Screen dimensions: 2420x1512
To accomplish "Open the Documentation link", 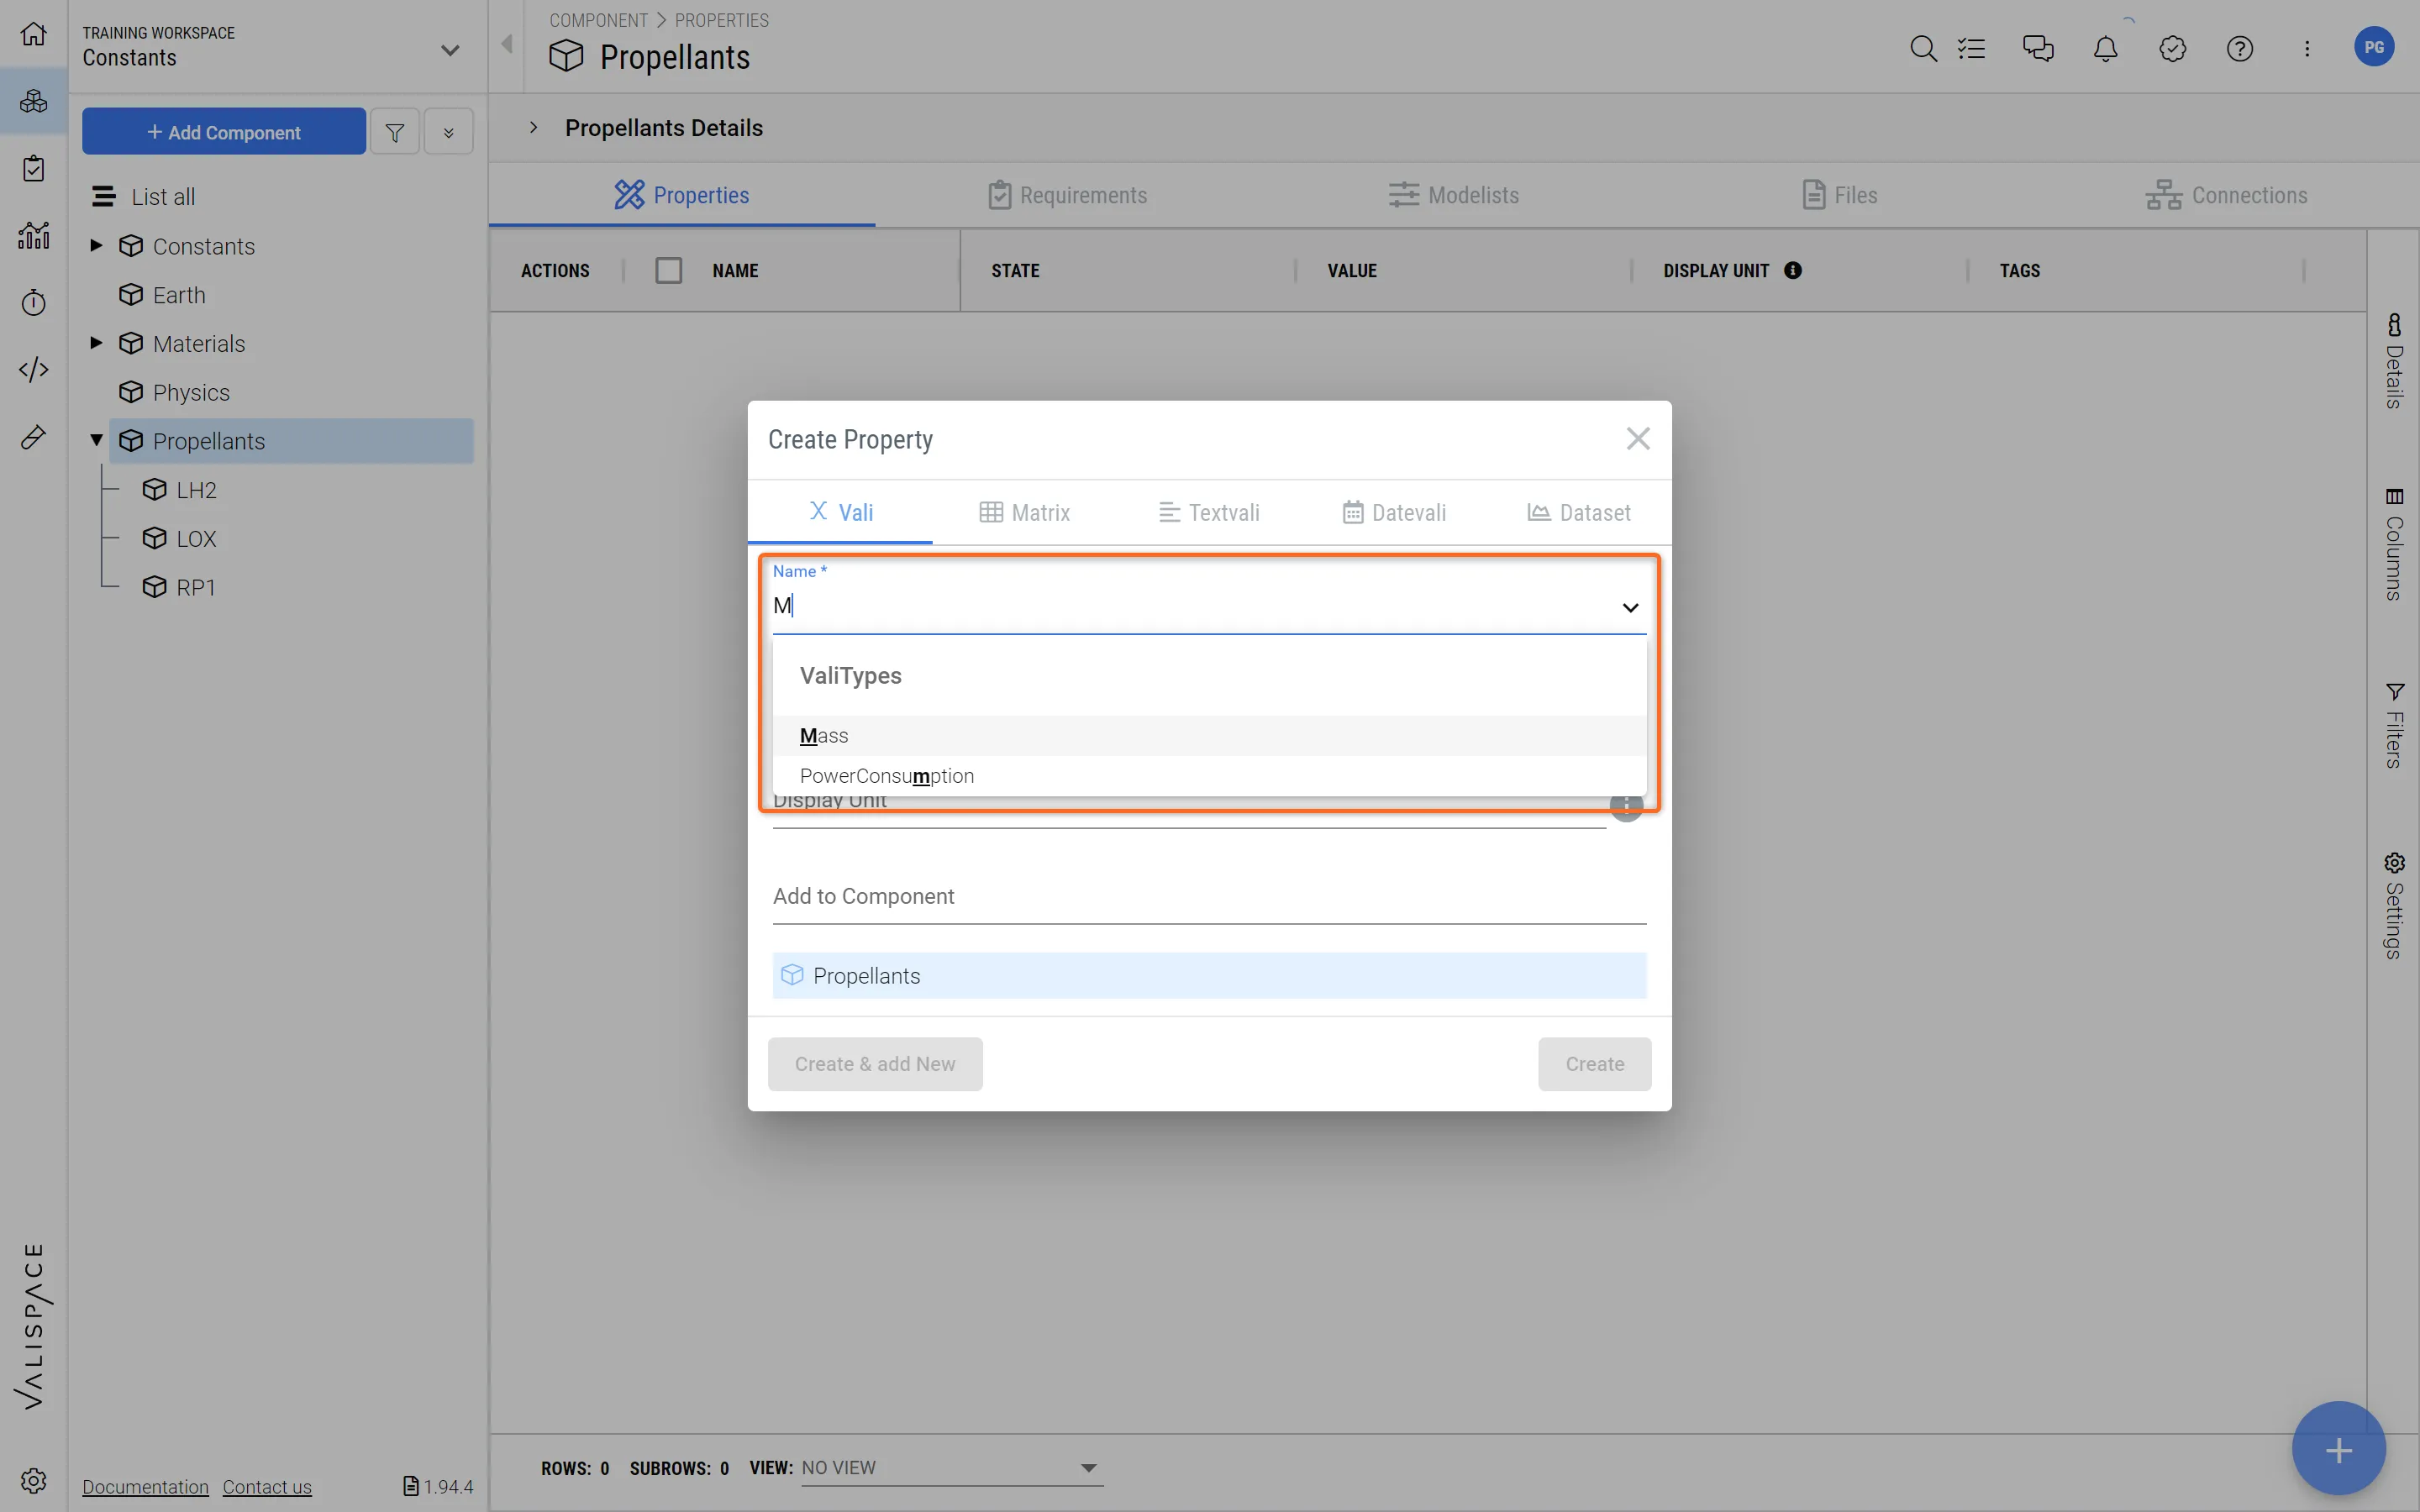I will tap(145, 1487).
